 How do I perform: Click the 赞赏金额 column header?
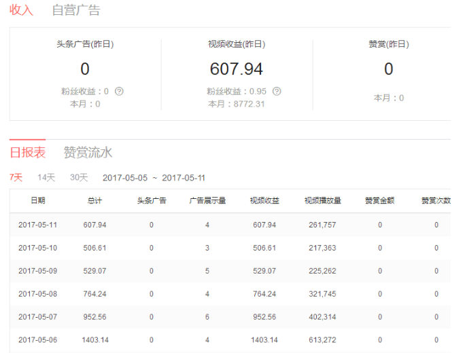(379, 201)
